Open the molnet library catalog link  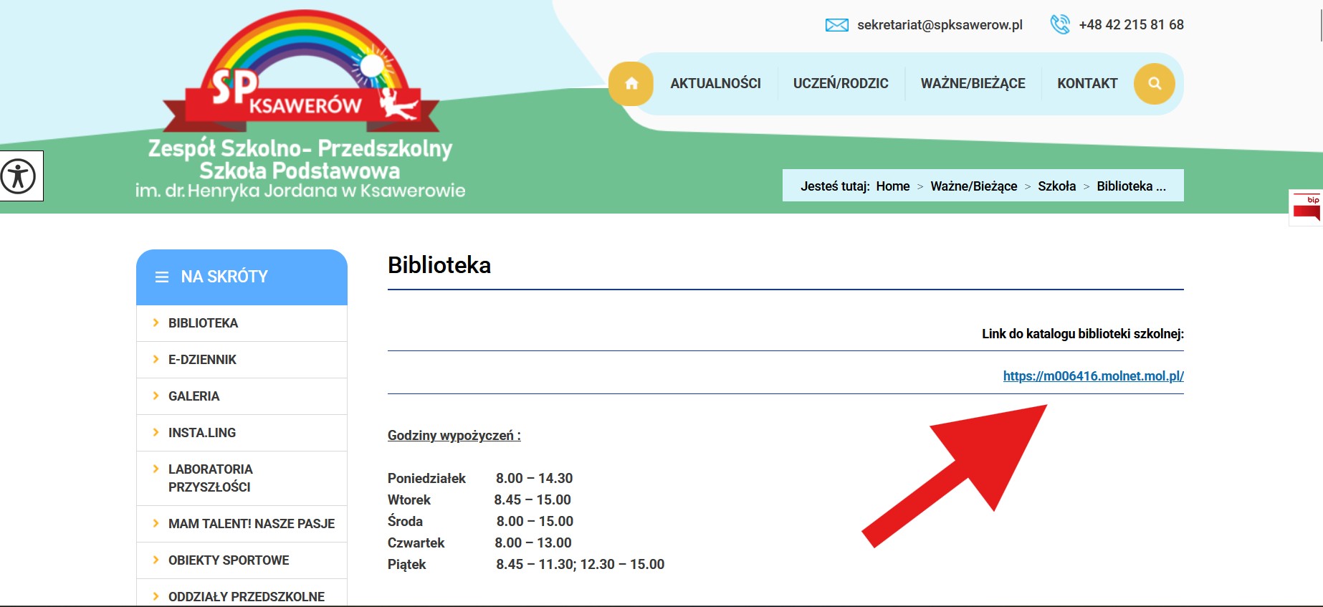click(x=1093, y=376)
